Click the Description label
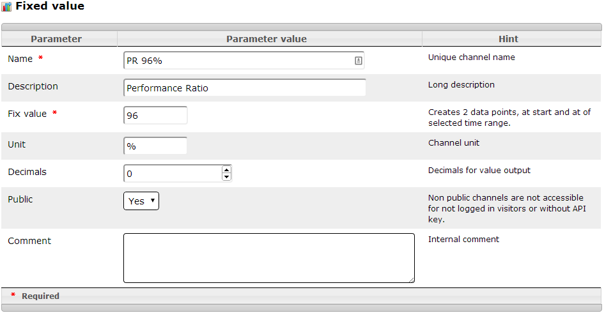Image resolution: width=604 pixels, height=313 pixels. [33, 86]
